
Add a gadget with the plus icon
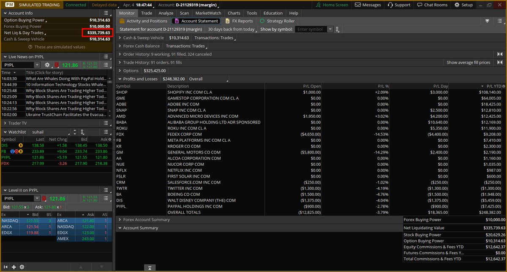tap(14, 267)
